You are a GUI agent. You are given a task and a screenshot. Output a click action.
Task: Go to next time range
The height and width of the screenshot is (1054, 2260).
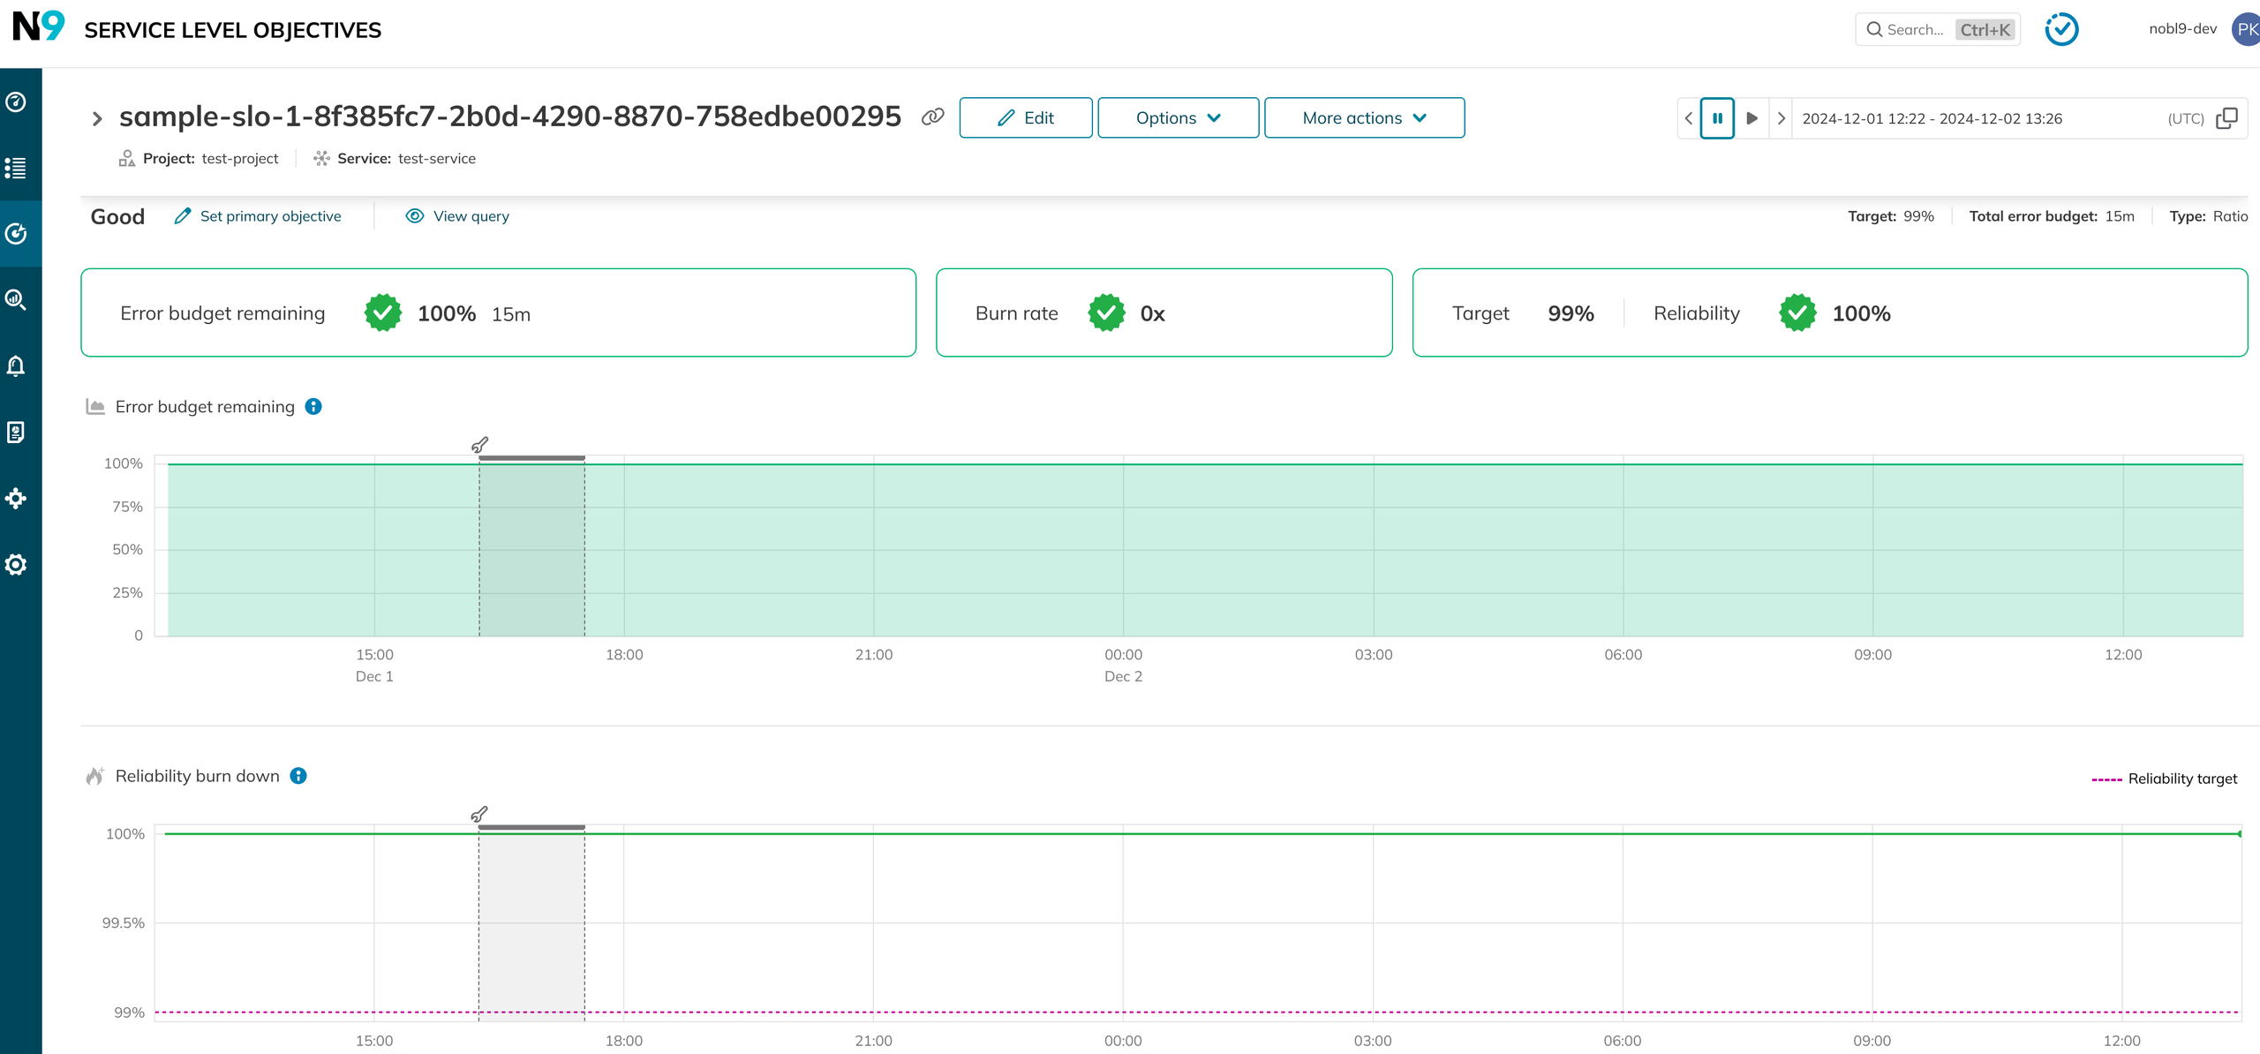pos(1781,118)
